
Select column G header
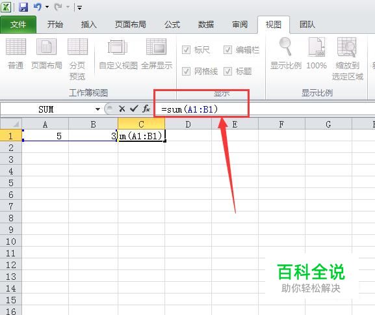pos(329,124)
